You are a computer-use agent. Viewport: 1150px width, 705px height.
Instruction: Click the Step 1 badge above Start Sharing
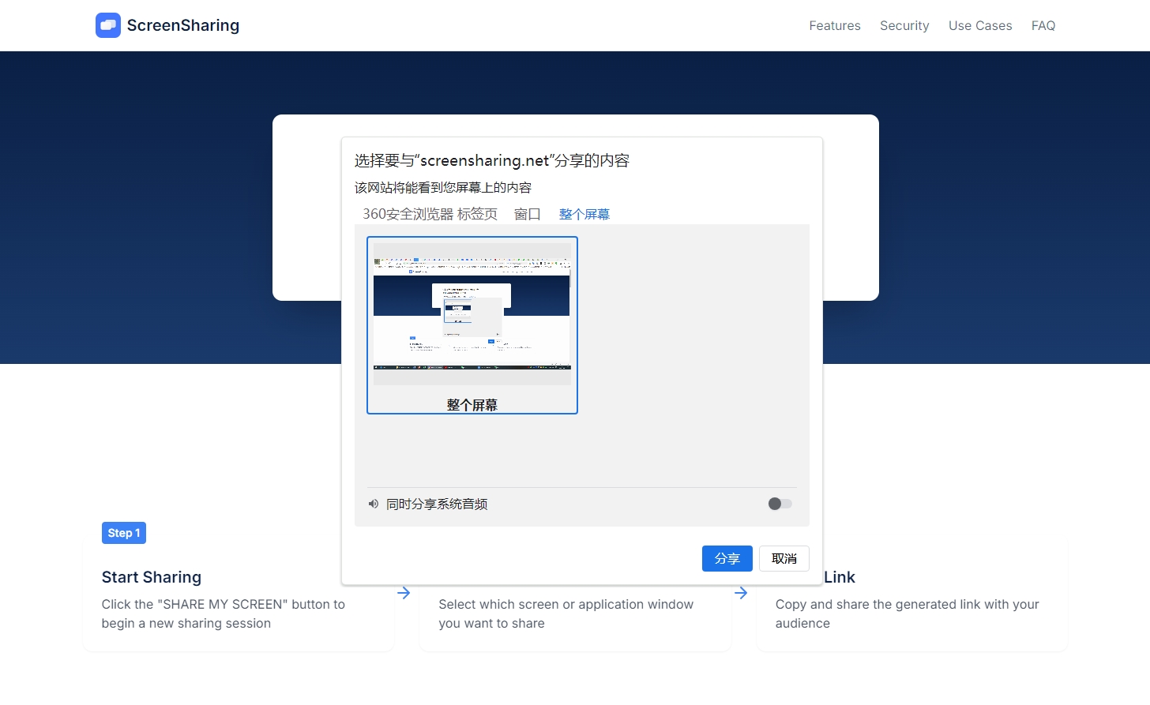tap(123, 533)
